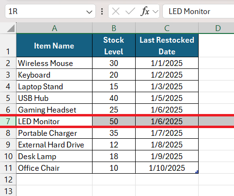Click the USB Hub cell
This screenshot has width=234, height=196.
[x=54, y=98]
